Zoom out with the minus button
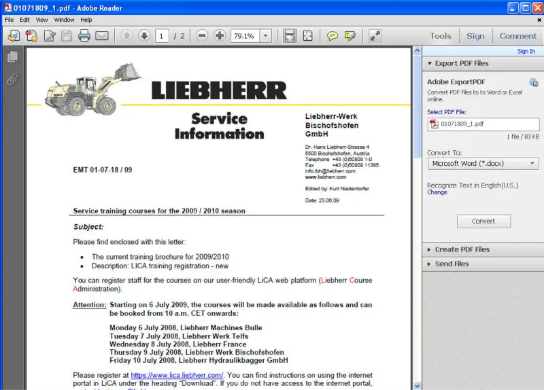 (201, 35)
